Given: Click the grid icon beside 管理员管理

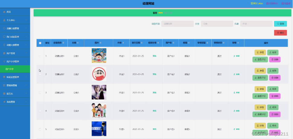Looking at the screenshot, I should coord(4,86).
